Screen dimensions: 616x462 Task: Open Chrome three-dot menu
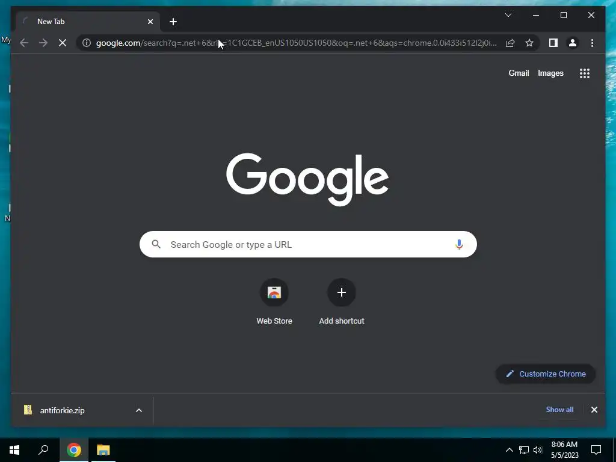pos(592,43)
